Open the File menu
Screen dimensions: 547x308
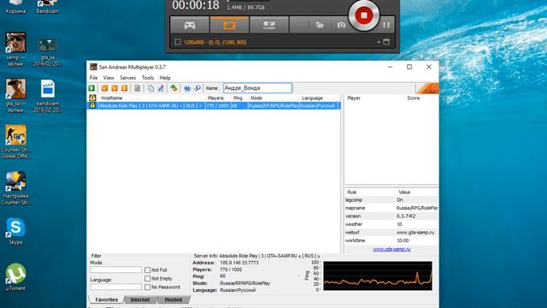click(x=93, y=78)
